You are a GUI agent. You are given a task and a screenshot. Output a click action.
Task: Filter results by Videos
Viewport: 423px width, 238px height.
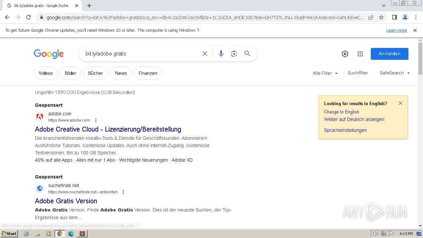(46, 73)
